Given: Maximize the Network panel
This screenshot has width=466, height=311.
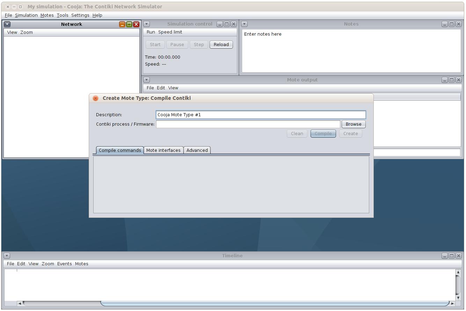Looking at the screenshot, I should 129,24.
